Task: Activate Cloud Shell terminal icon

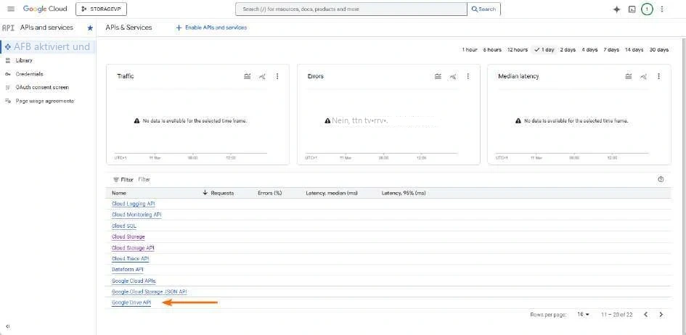Action: click(x=632, y=9)
